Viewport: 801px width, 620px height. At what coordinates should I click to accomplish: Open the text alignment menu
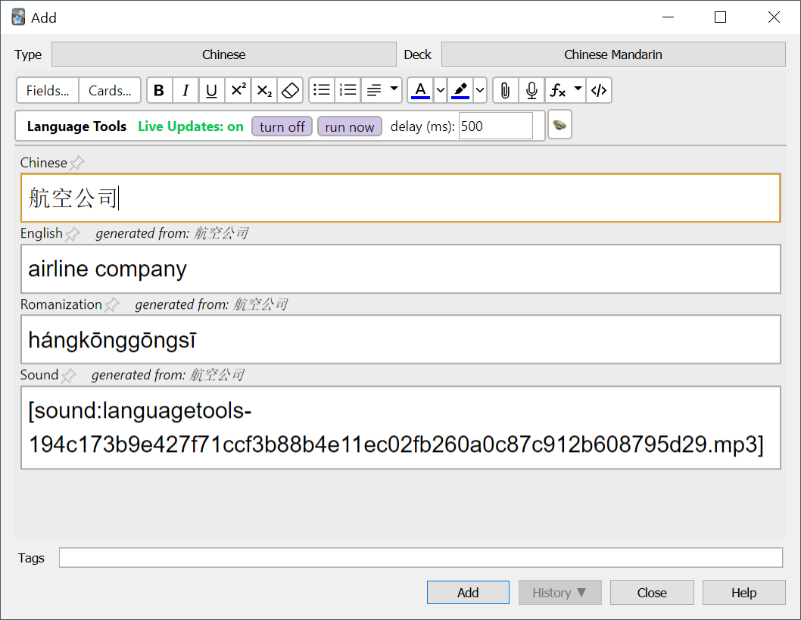point(382,90)
